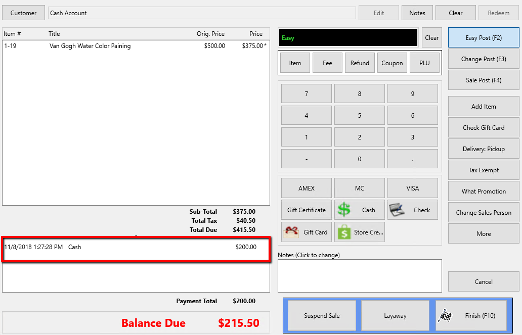The width and height of the screenshot is (522, 335).
Task: Choose Sale Post (F4)
Action: [484, 80]
